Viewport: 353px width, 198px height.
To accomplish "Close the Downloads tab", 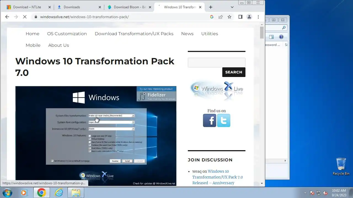I will click(100, 7).
